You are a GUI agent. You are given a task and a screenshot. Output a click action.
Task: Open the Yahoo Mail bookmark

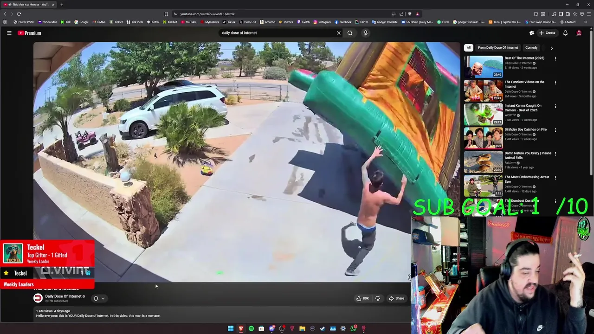47,22
